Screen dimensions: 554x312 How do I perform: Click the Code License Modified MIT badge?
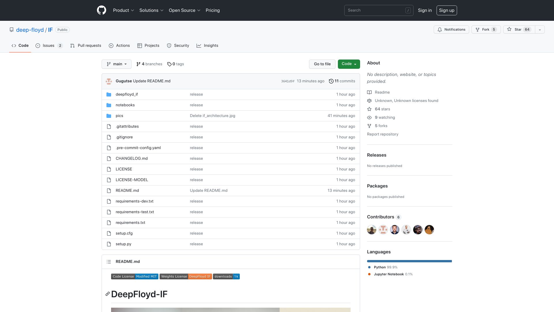coord(135,276)
